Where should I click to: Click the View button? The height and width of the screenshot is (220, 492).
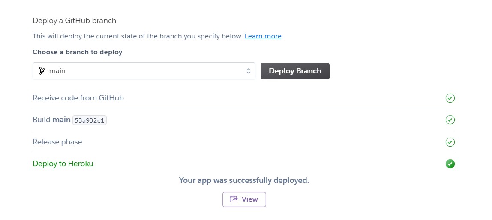pyautogui.click(x=244, y=199)
